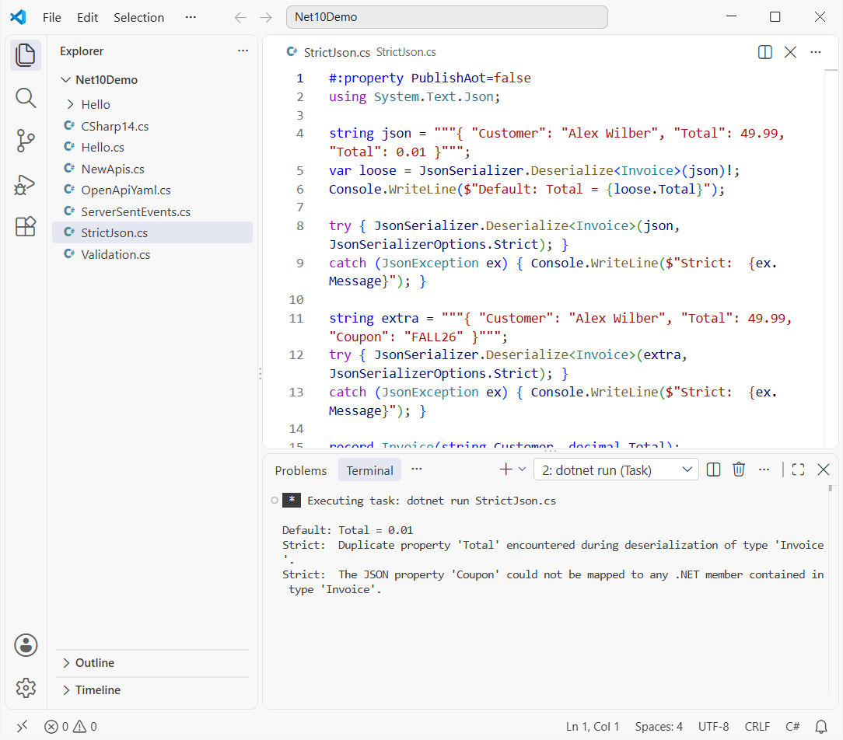This screenshot has height=740, width=843.
Task: Close the terminal panel
Action: click(823, 469)
